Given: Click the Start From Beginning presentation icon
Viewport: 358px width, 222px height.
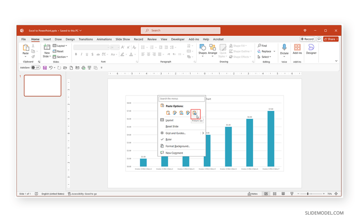Looking at the screenshot, I should pos(90,68).
